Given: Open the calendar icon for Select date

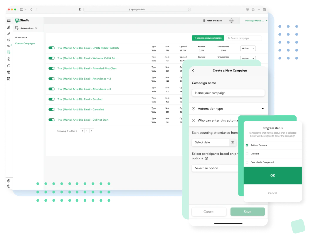Looking at the screenshot, I should click(233, 142).
